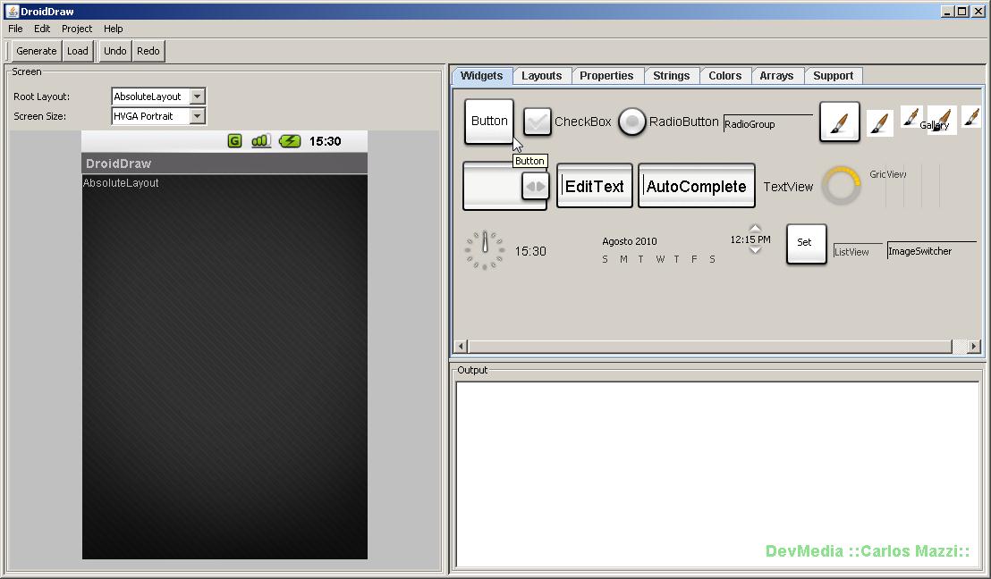Select the ImageButton widget with brush icon
The width and height of the screenshot is (991, 579).
[x=839, y=122]
